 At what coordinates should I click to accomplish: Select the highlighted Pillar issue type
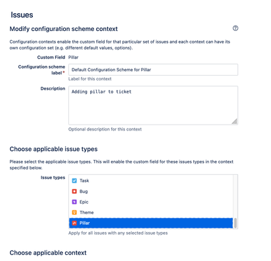151,223
